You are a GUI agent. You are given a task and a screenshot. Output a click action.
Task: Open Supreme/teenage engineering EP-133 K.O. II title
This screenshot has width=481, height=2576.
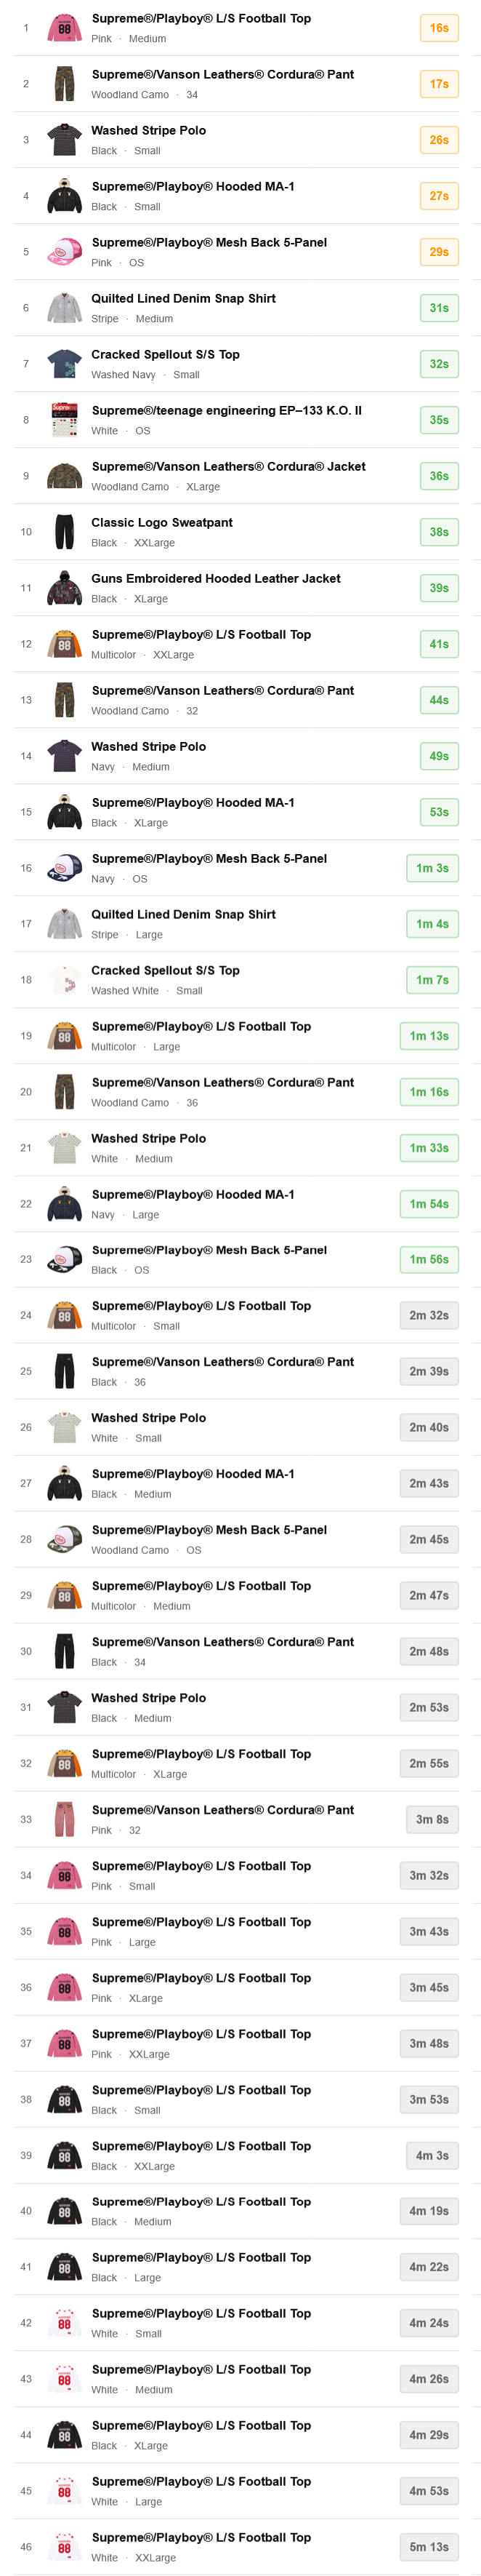tap(227, 410)
